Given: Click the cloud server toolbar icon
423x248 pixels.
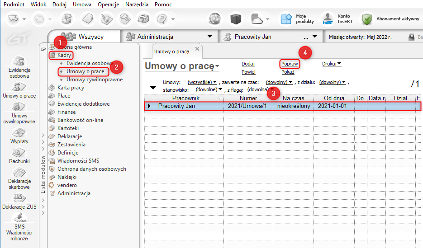Looking at the screenshot, I should [257, 19].
